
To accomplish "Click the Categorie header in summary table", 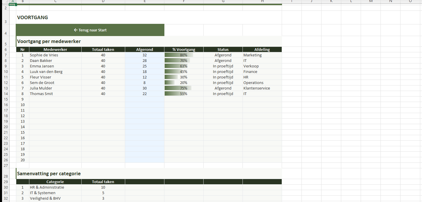I will click(x=55, y=182).
